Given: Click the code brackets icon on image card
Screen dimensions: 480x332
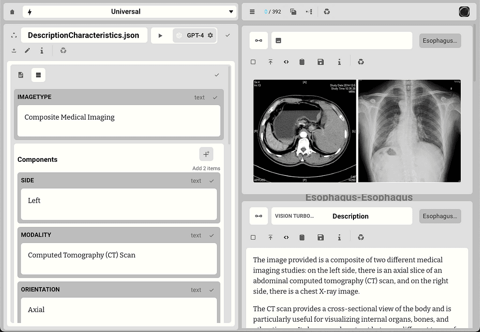Looking at the screenshot, I should (x=286, y=62).
